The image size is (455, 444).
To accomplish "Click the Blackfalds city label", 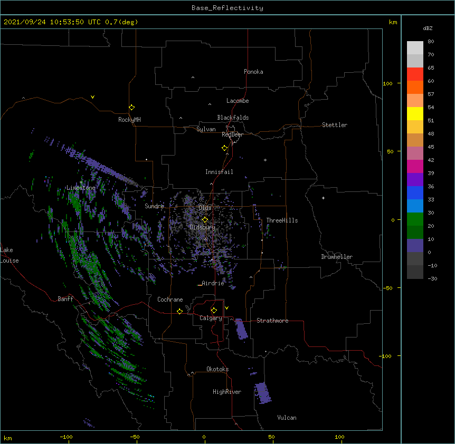I will (x=233, y=118).
